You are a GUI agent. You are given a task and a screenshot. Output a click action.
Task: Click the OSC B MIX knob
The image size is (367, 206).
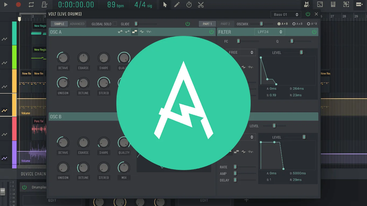pos(124,168)
